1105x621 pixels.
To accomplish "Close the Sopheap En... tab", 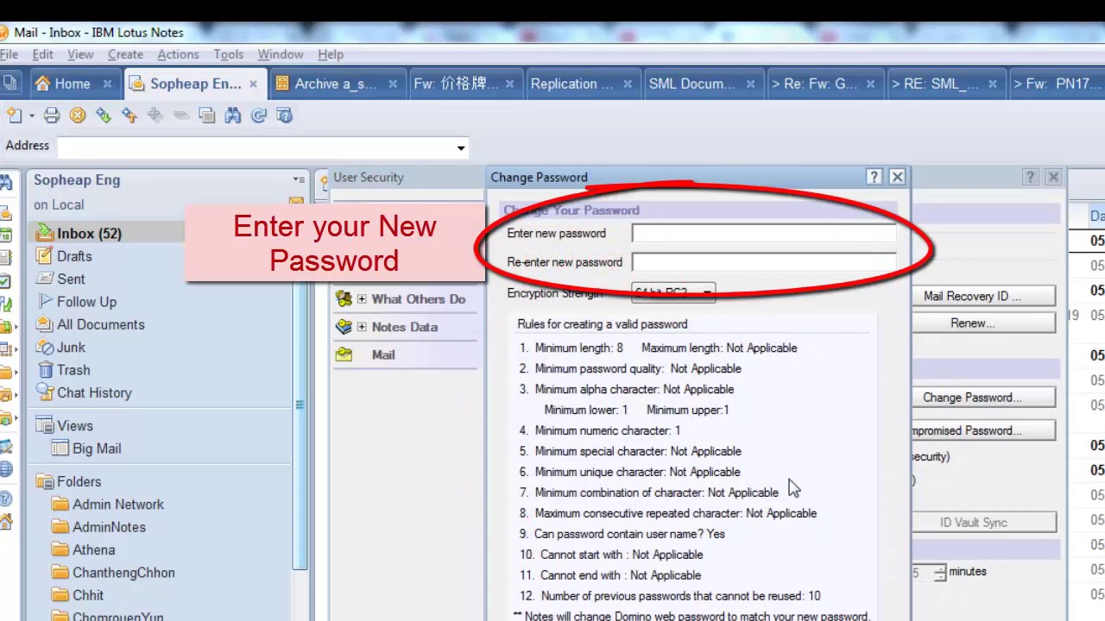I will click(x=253, y=84).
